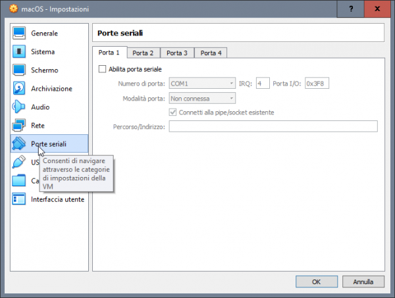Switch to Porta 1 tab
Screen dimensions: 395x298
coord(109,53)
